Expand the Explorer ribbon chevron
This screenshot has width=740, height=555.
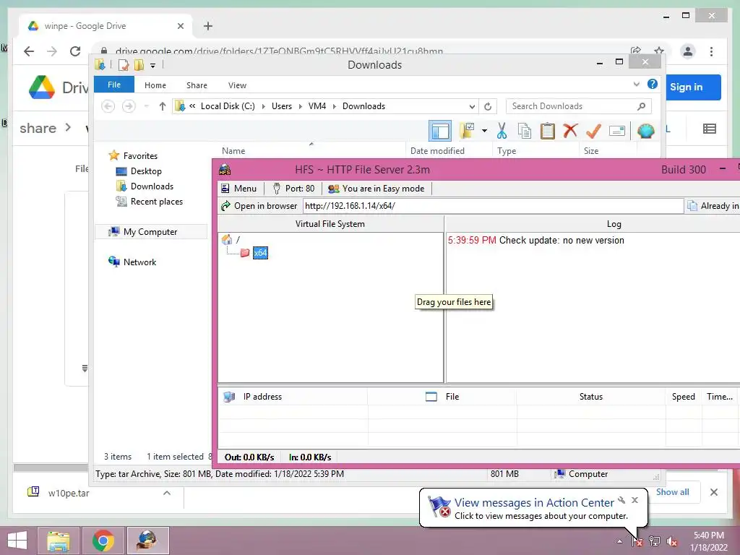pyautogui.click(x=636, y=85)
